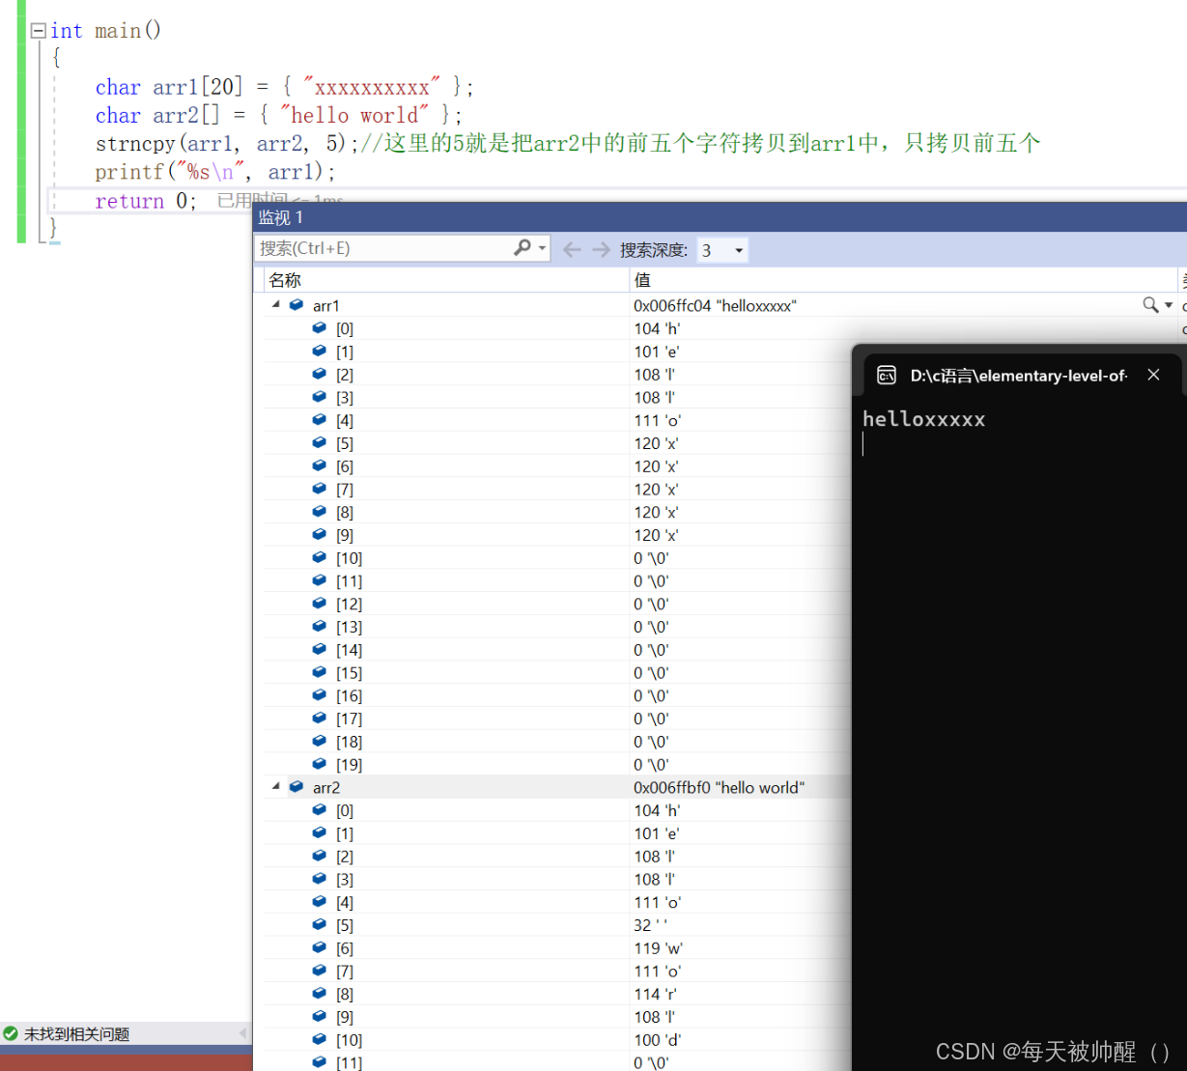
Task: Collapse the arr1 watch entry
Action: (276, 304)
